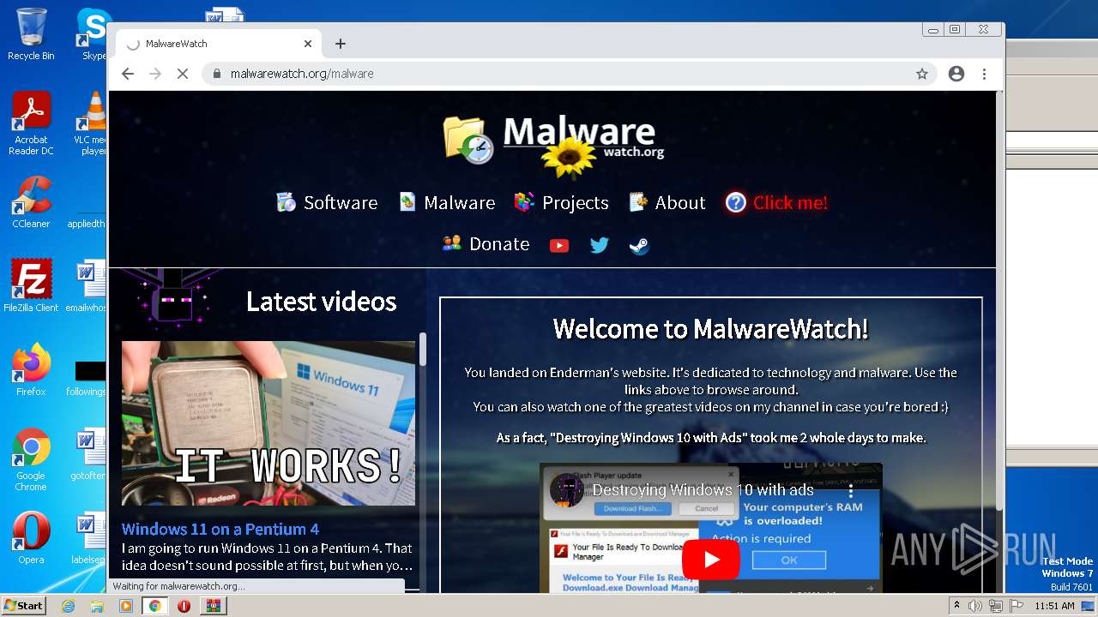Click the Enderman channel avatar on video
Screen dimensions: 1098x617
pos(567,490)
